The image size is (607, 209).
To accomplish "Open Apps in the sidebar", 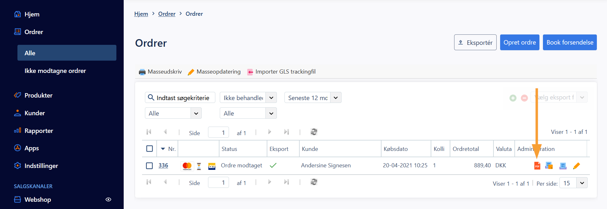I will click(x=32, y=148).
